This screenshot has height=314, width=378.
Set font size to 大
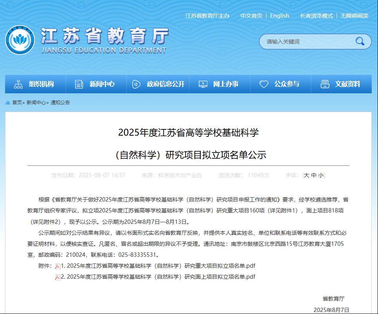tap(307, 176)
